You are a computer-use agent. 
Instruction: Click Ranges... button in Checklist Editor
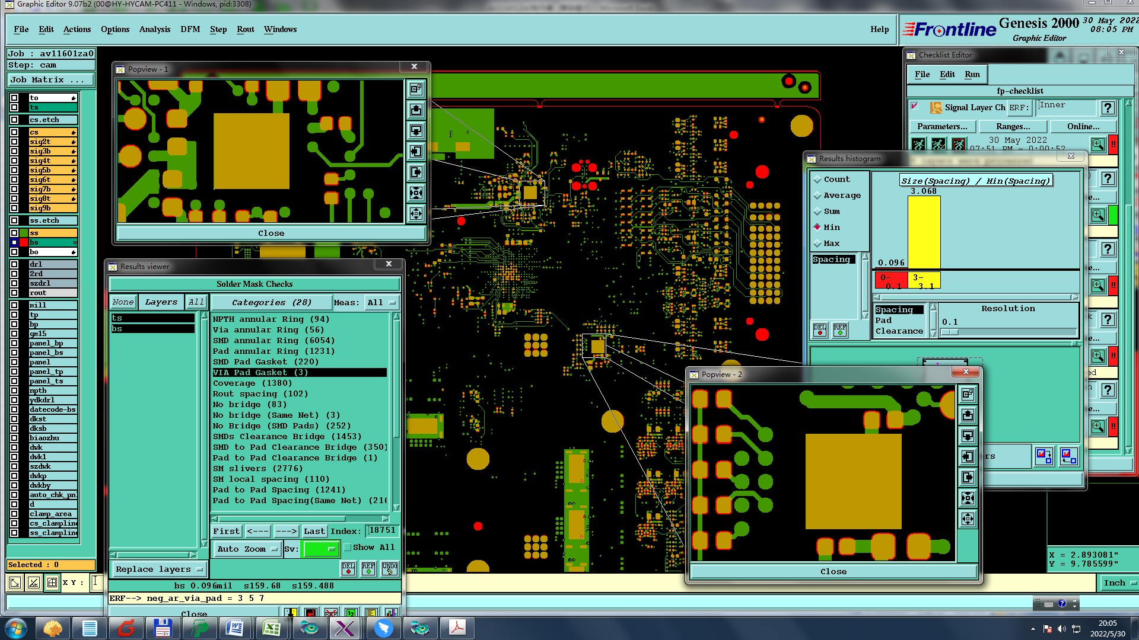(x=1013, y=126)
